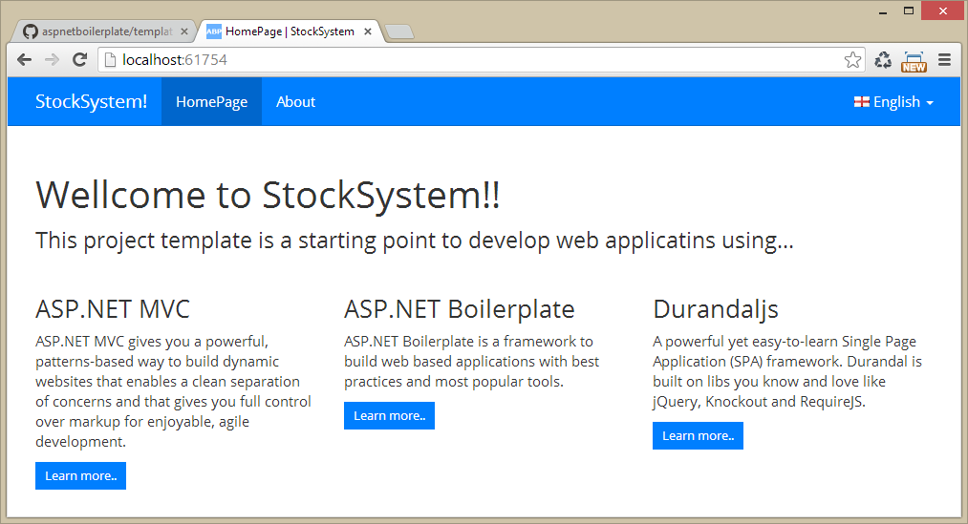Open a new browser tab
This screenshot has width=968, height=524.
[x=399, y=31]
